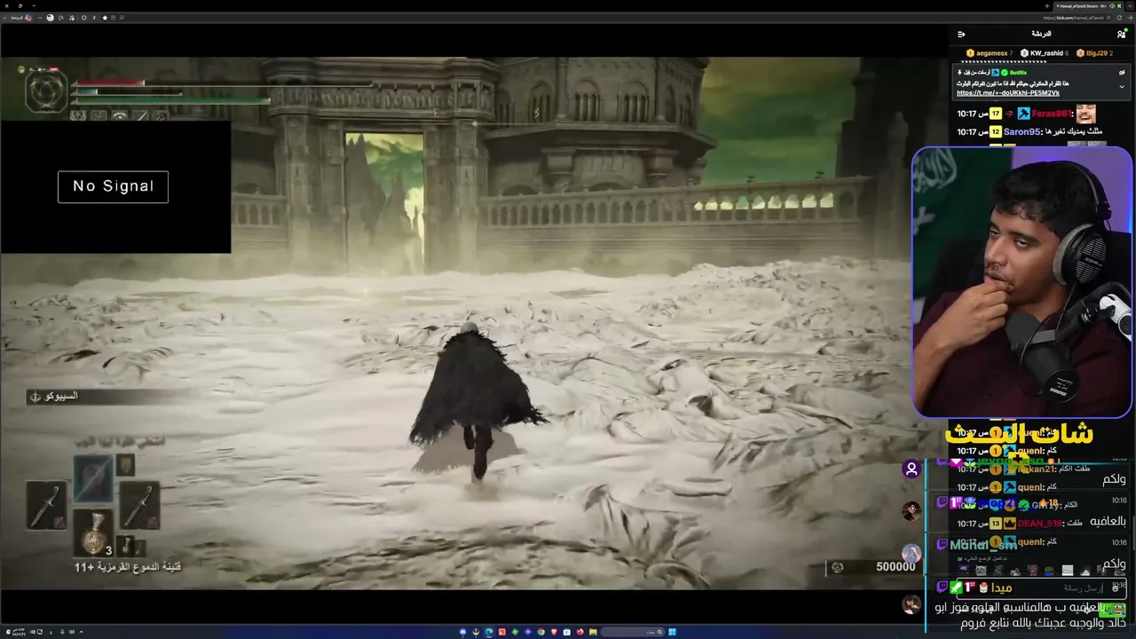Screen dimensions: 1136x639
Task: Expand the pinned message chevron
Action: [1122, 87]
